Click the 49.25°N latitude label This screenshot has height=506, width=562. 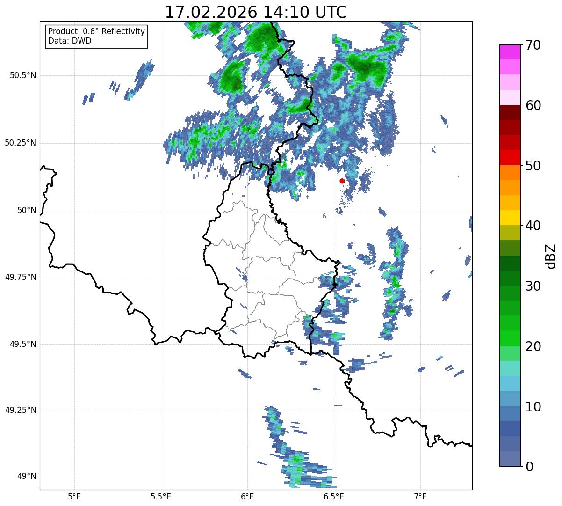pos(21,410)
